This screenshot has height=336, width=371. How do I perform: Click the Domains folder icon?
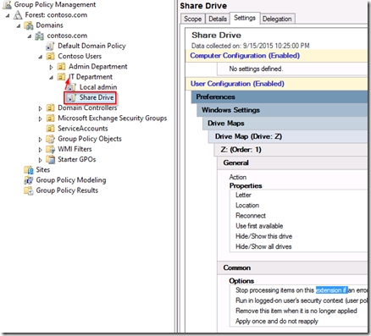click(x=29, y=25)
